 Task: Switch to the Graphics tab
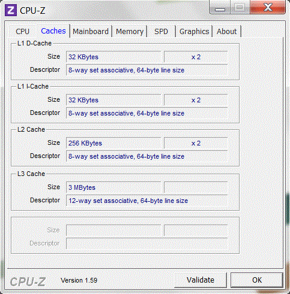point(194,32)
